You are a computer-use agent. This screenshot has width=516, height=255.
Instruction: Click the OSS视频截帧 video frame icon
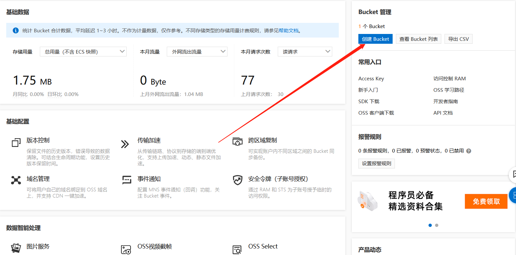pos(126,250)
